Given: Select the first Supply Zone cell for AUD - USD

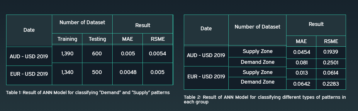Looking at the screenshot, I should [257, 51].
